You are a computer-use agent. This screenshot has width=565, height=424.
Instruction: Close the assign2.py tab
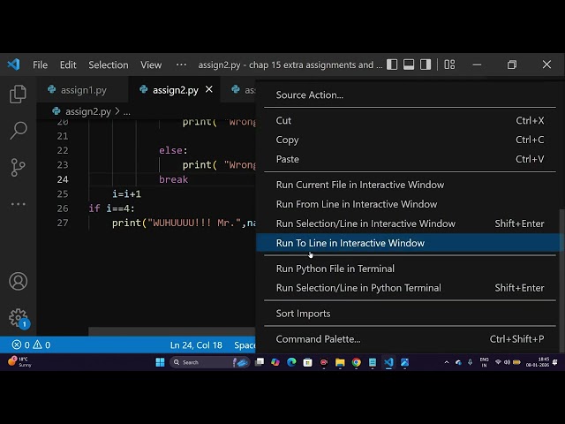click(209, 89)
